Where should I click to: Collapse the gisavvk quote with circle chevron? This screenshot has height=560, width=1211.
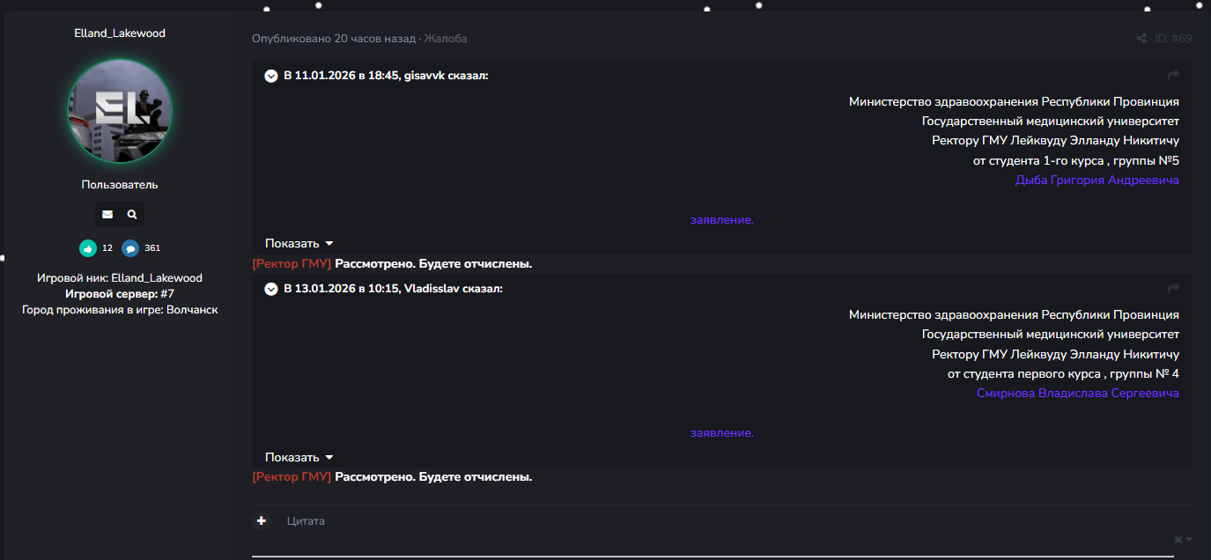[271, 76]
